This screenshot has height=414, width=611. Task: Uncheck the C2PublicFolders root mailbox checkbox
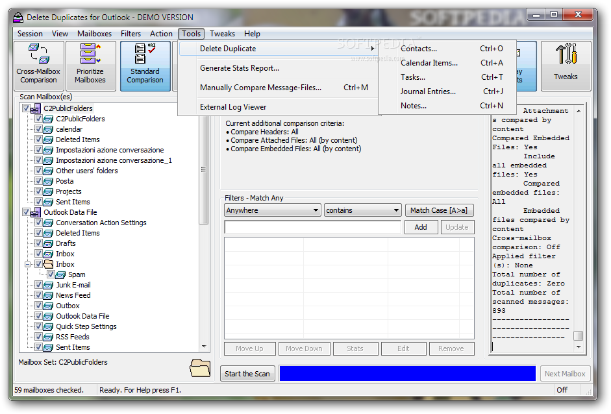(26, 108)
